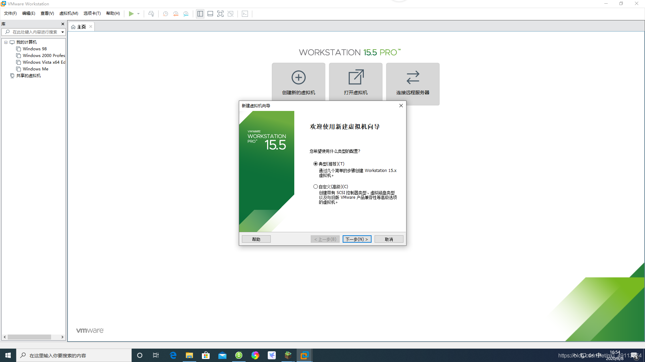This screenshot has height=362, width=645.
Task: Click the plus circle icon on 创建新的虚拟机
Action: tap(299, 77)
